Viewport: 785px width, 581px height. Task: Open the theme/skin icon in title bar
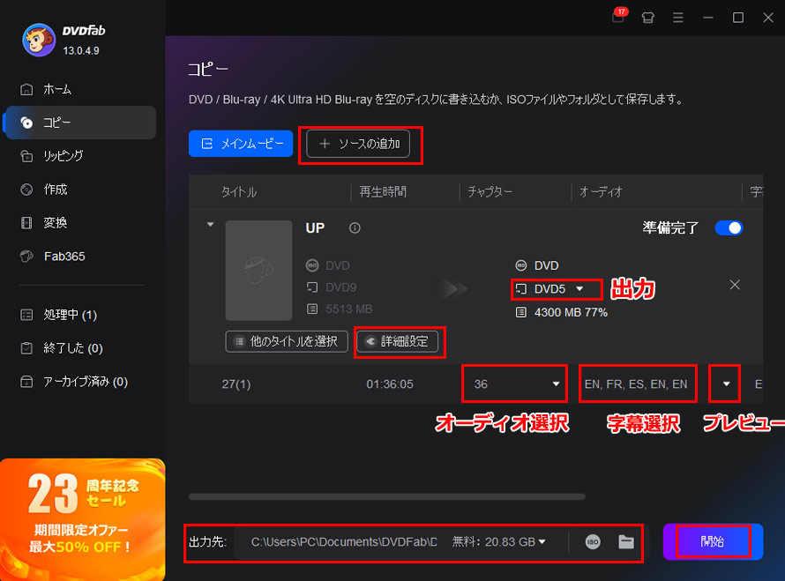pos(648,17)
